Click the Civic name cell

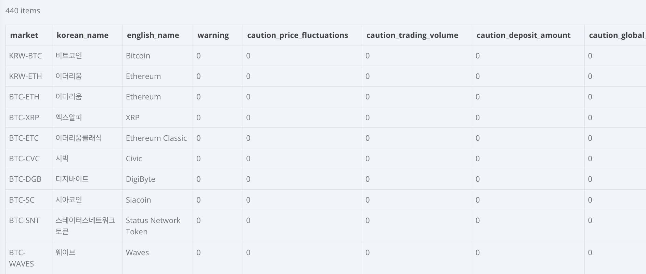134,159
